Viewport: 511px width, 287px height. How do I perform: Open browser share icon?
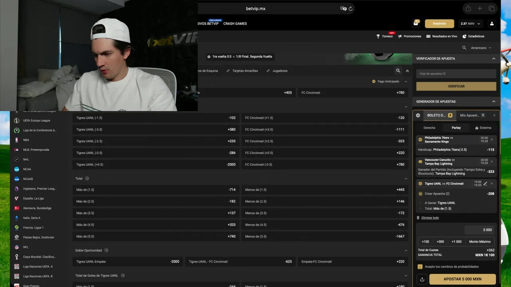click(468, 8)
